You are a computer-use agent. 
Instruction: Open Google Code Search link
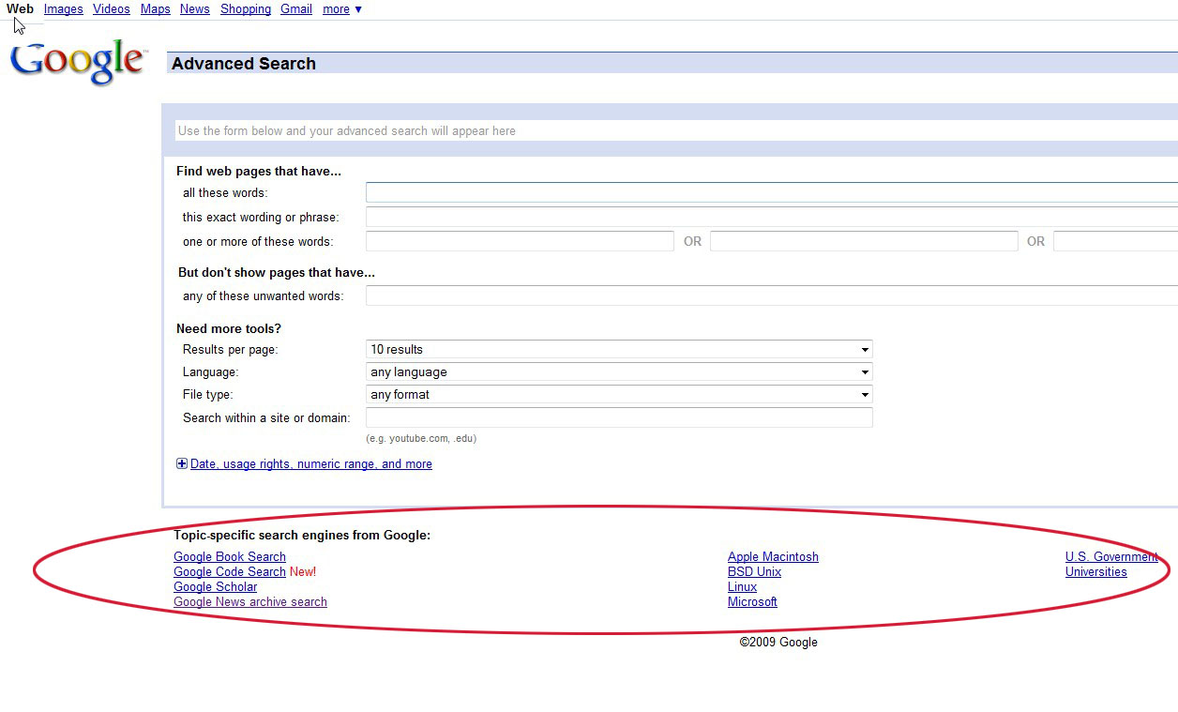(x=230, y=571)
